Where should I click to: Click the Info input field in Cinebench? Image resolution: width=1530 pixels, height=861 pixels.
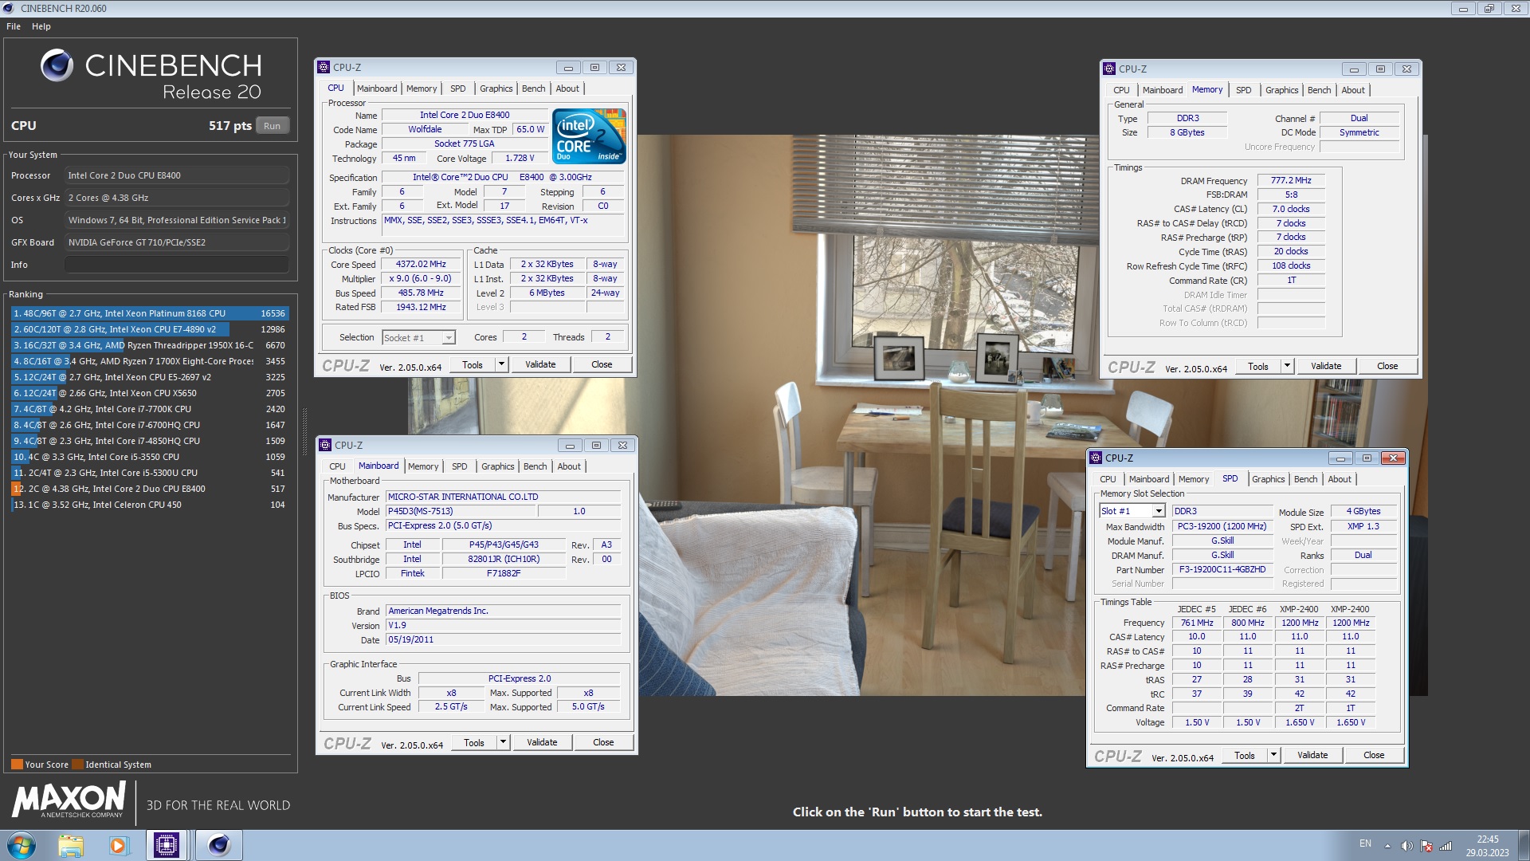pyautogui.click(x=177, y=265)
